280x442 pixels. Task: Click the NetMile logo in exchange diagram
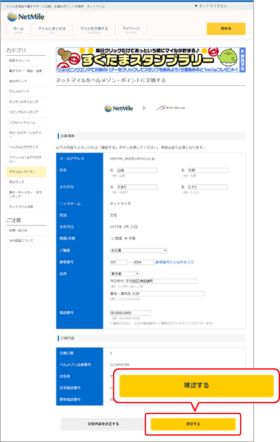(x=119, y=109)
